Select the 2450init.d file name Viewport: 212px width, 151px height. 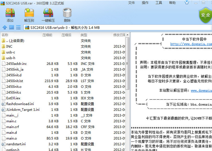pyautogui.click(x=14, y=75)
